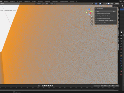Edit the Port field value
The width and height of the screenshot is (124, 93).
click(x=106, y=11)
